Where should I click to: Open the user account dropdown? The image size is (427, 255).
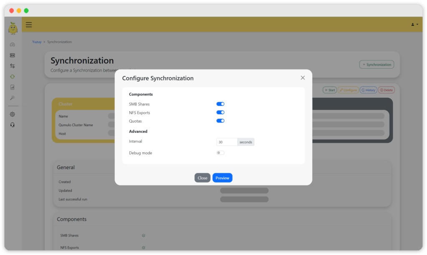[x=415, y=25]
